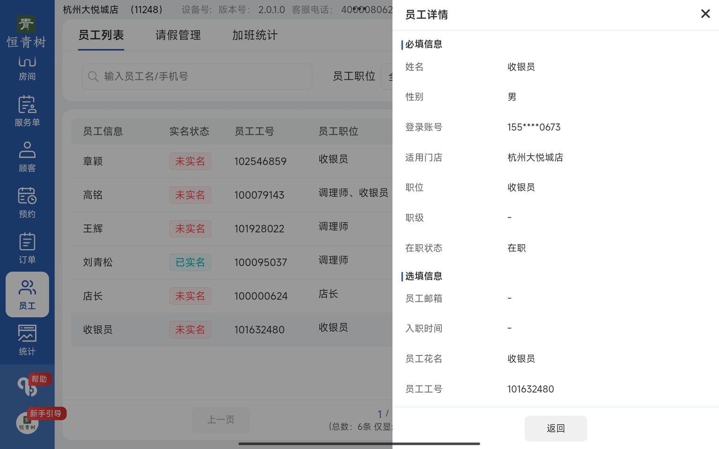Click 已实名 badge for 刘青松

tap(190, 262)
